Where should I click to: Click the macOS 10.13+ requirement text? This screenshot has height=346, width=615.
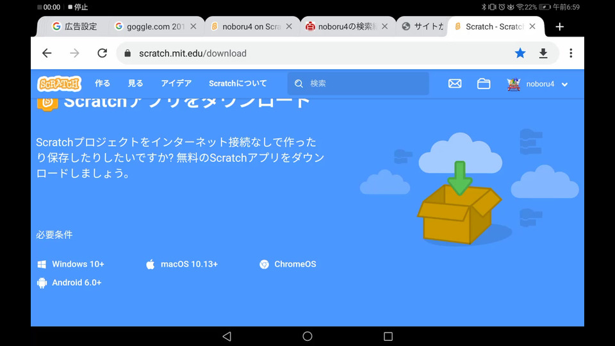pos(189,264)
